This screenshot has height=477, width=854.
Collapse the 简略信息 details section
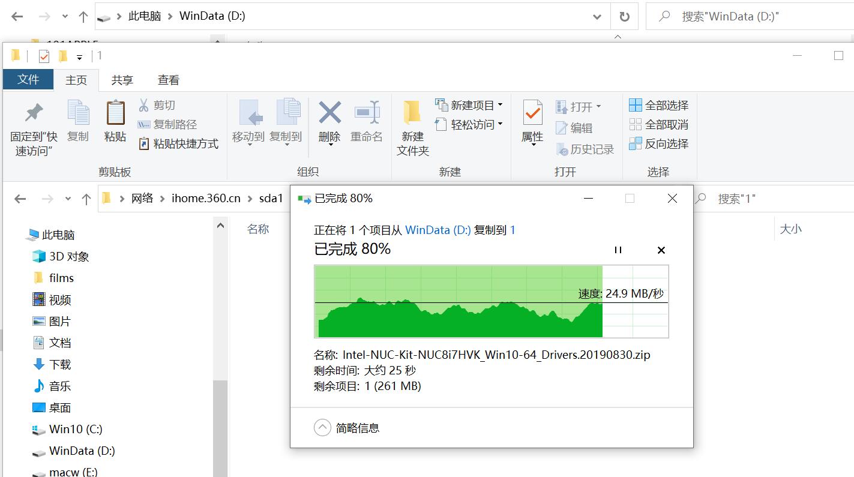[x=322, y=427]
